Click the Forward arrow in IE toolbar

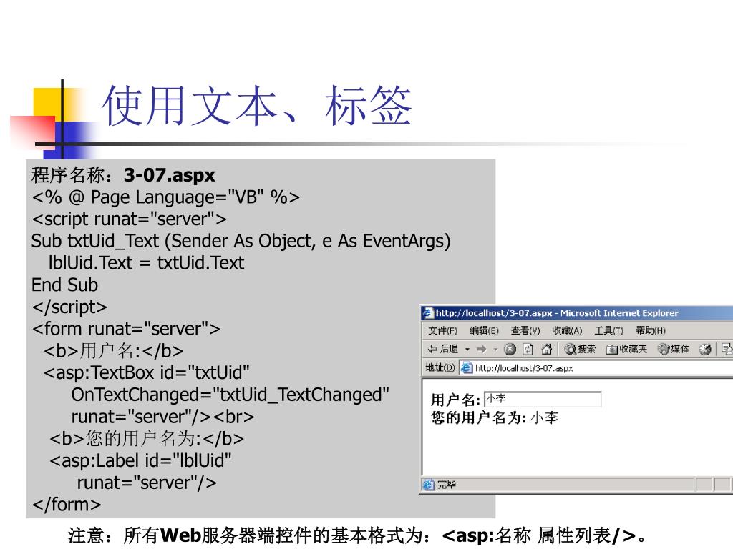482,349
